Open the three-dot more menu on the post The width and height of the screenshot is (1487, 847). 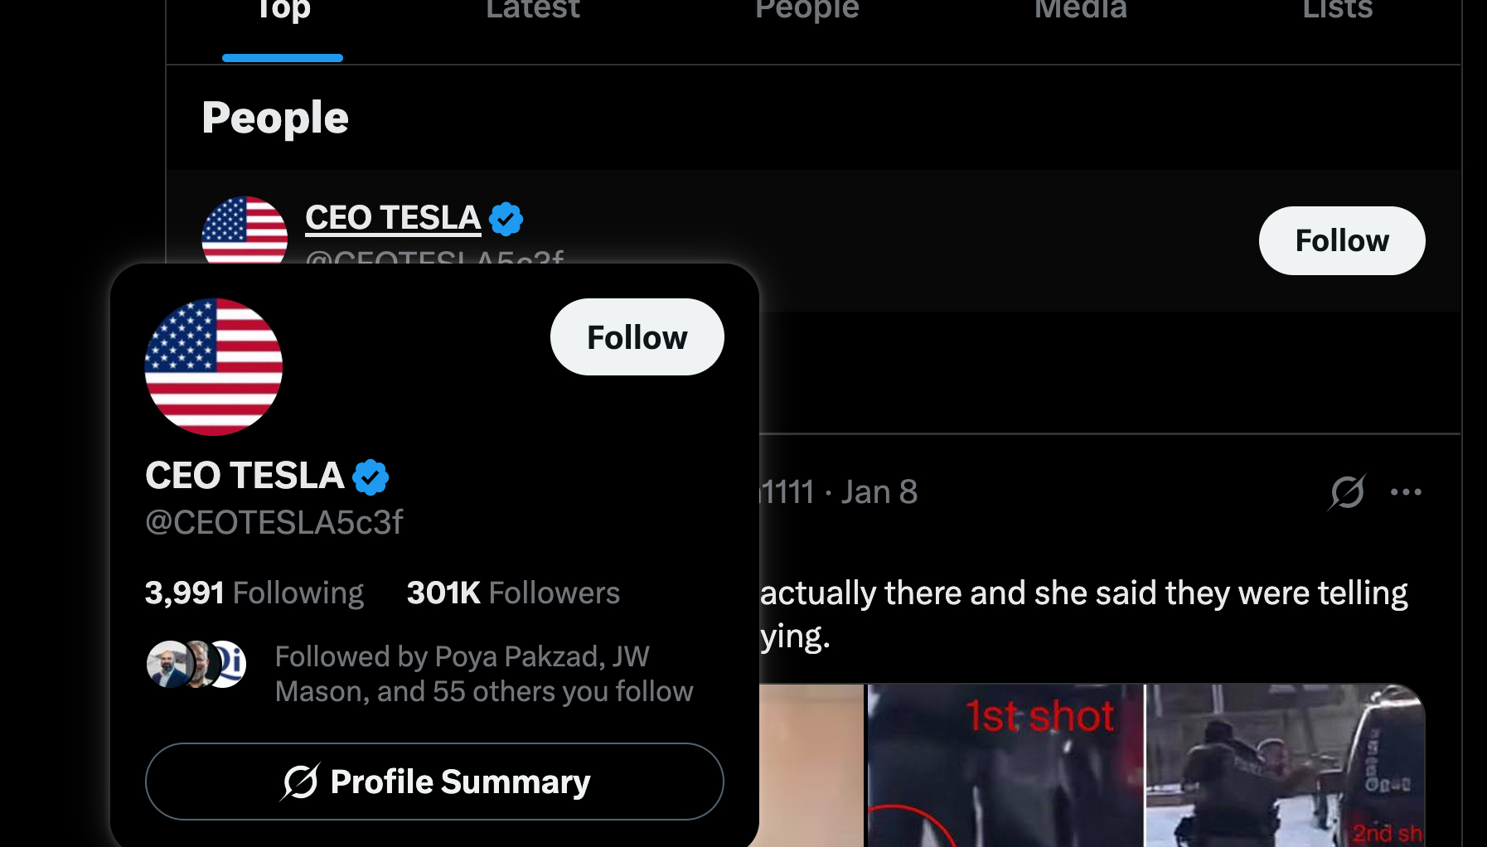click(1406, 492)
